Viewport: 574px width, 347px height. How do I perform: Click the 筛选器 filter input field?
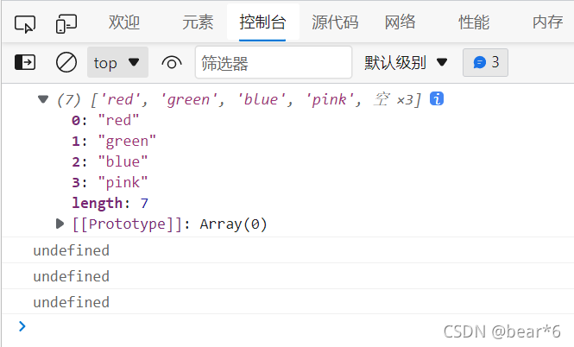coord(274,62)
